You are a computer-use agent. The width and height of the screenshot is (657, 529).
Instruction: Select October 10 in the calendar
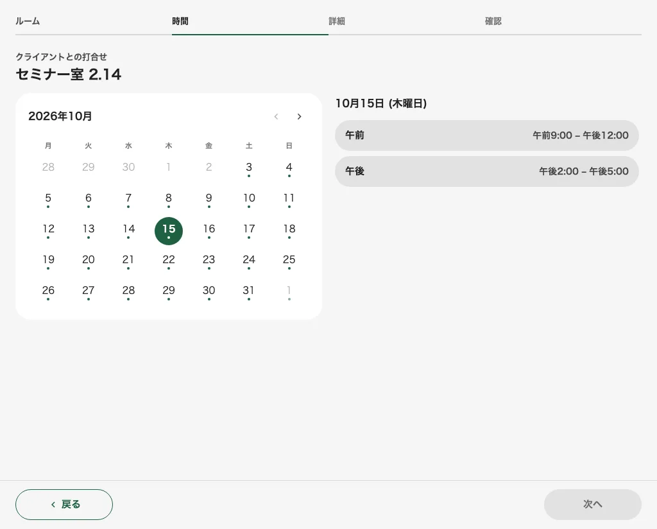tap(249, 200)
